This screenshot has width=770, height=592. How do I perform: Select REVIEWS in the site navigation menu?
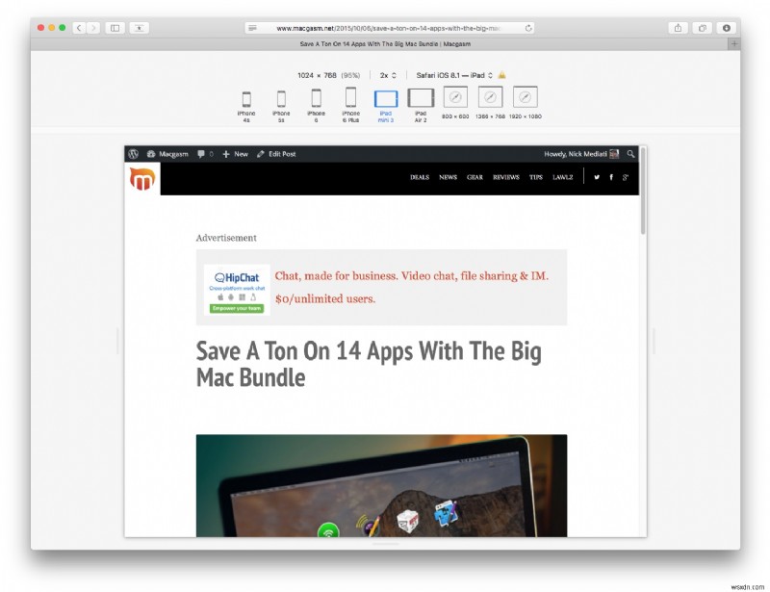click(x=505, y=178)
